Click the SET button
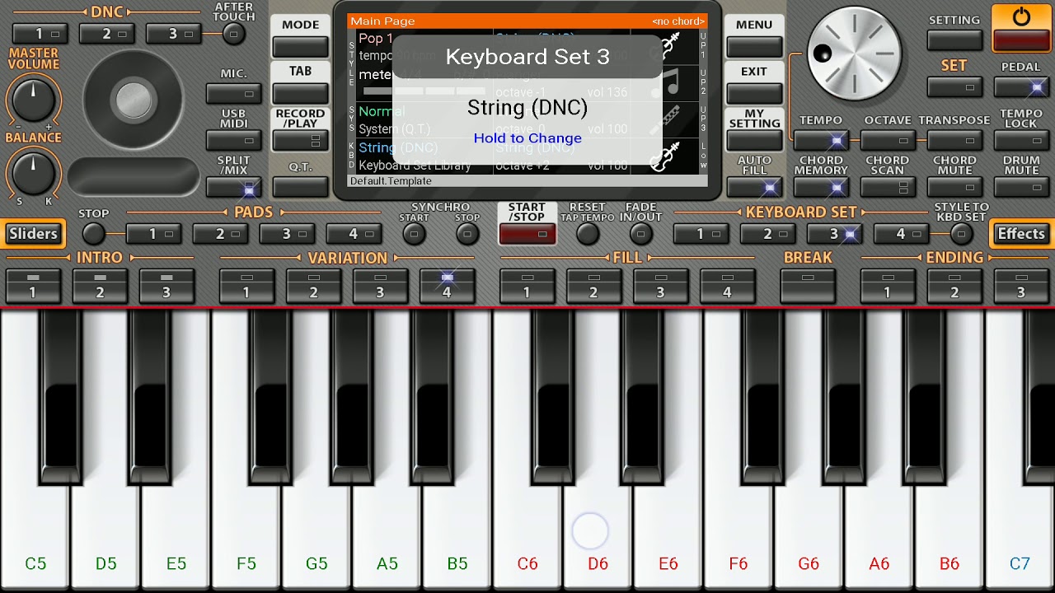 pos(954,86)
